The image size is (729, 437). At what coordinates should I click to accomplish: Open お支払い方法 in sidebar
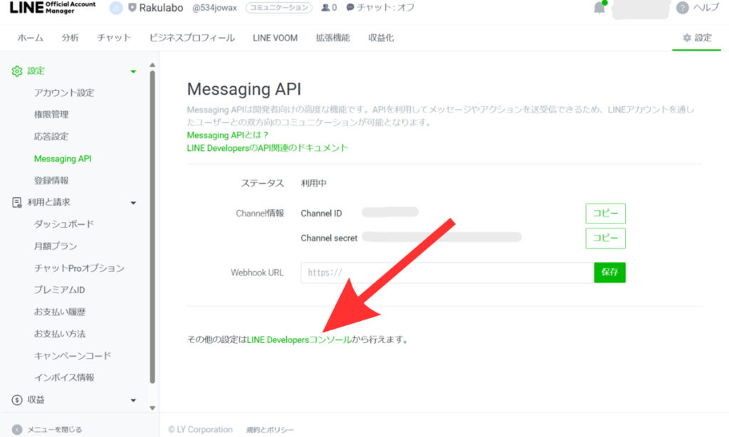tap(60, 334)
